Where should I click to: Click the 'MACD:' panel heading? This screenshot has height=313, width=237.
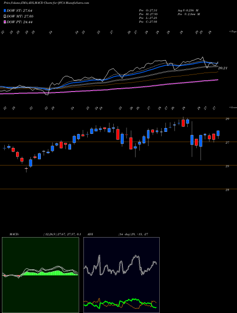14,234
